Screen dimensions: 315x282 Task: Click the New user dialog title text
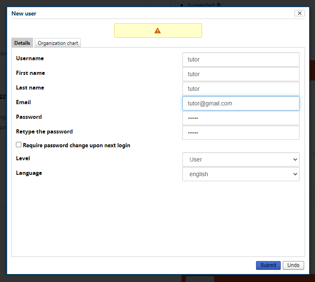pos(24,13)
